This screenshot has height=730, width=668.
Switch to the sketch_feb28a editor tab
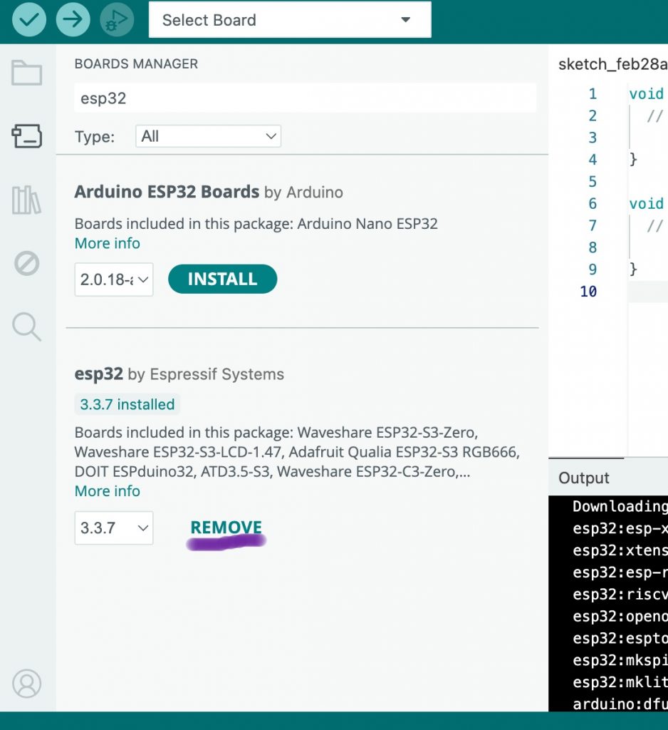(612, 64)
